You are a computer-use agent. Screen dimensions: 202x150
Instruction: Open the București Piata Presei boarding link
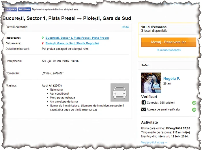tap(77, 38)
